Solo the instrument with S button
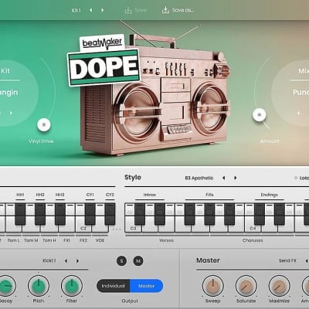 coord(121,261)
